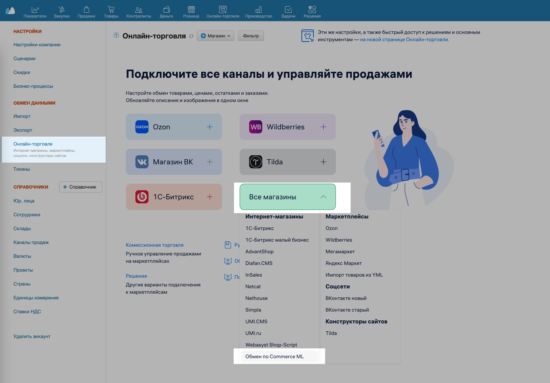Open the Комиссионная торговля link

point(155,245)
